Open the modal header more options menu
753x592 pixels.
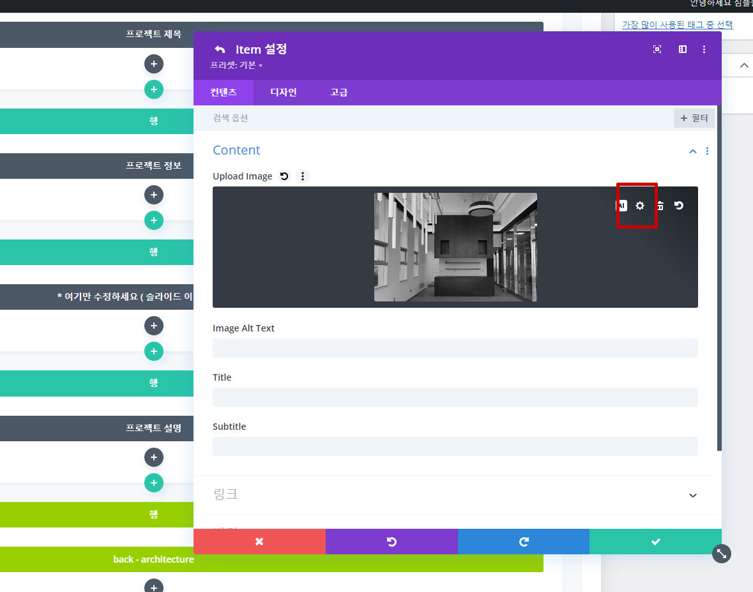[704, 49]
